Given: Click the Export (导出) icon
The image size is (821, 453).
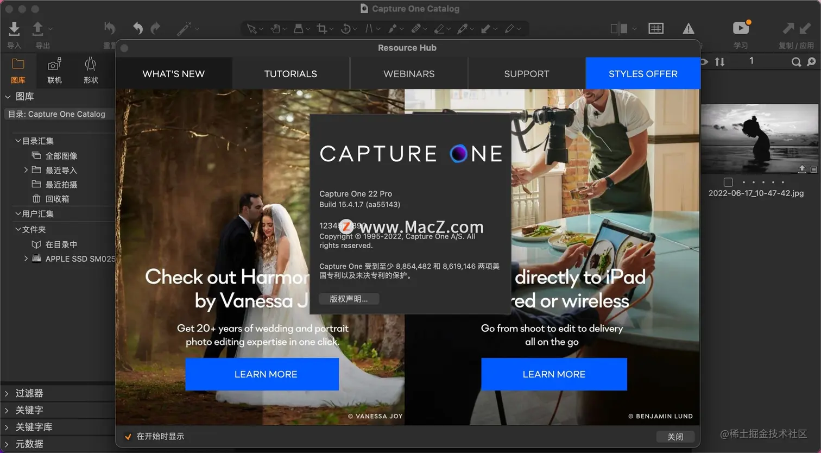Looking at the screenshot, I should pos(38,28).
